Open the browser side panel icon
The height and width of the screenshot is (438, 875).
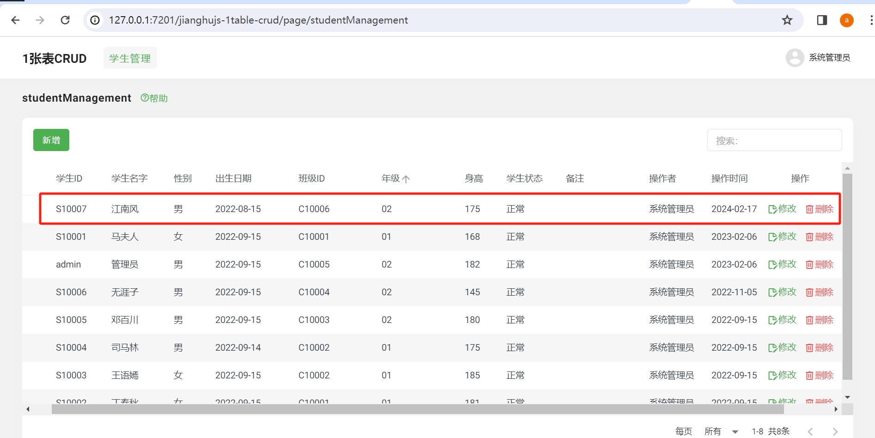822,20
